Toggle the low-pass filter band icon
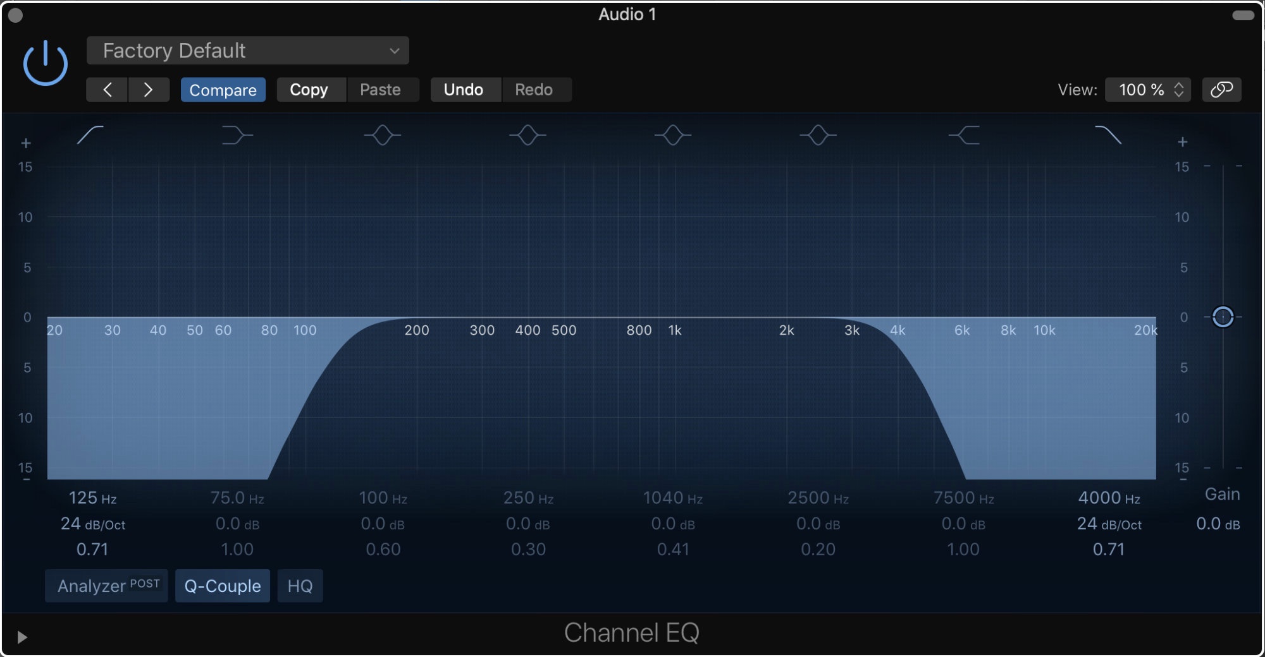 coord(1108,135)
